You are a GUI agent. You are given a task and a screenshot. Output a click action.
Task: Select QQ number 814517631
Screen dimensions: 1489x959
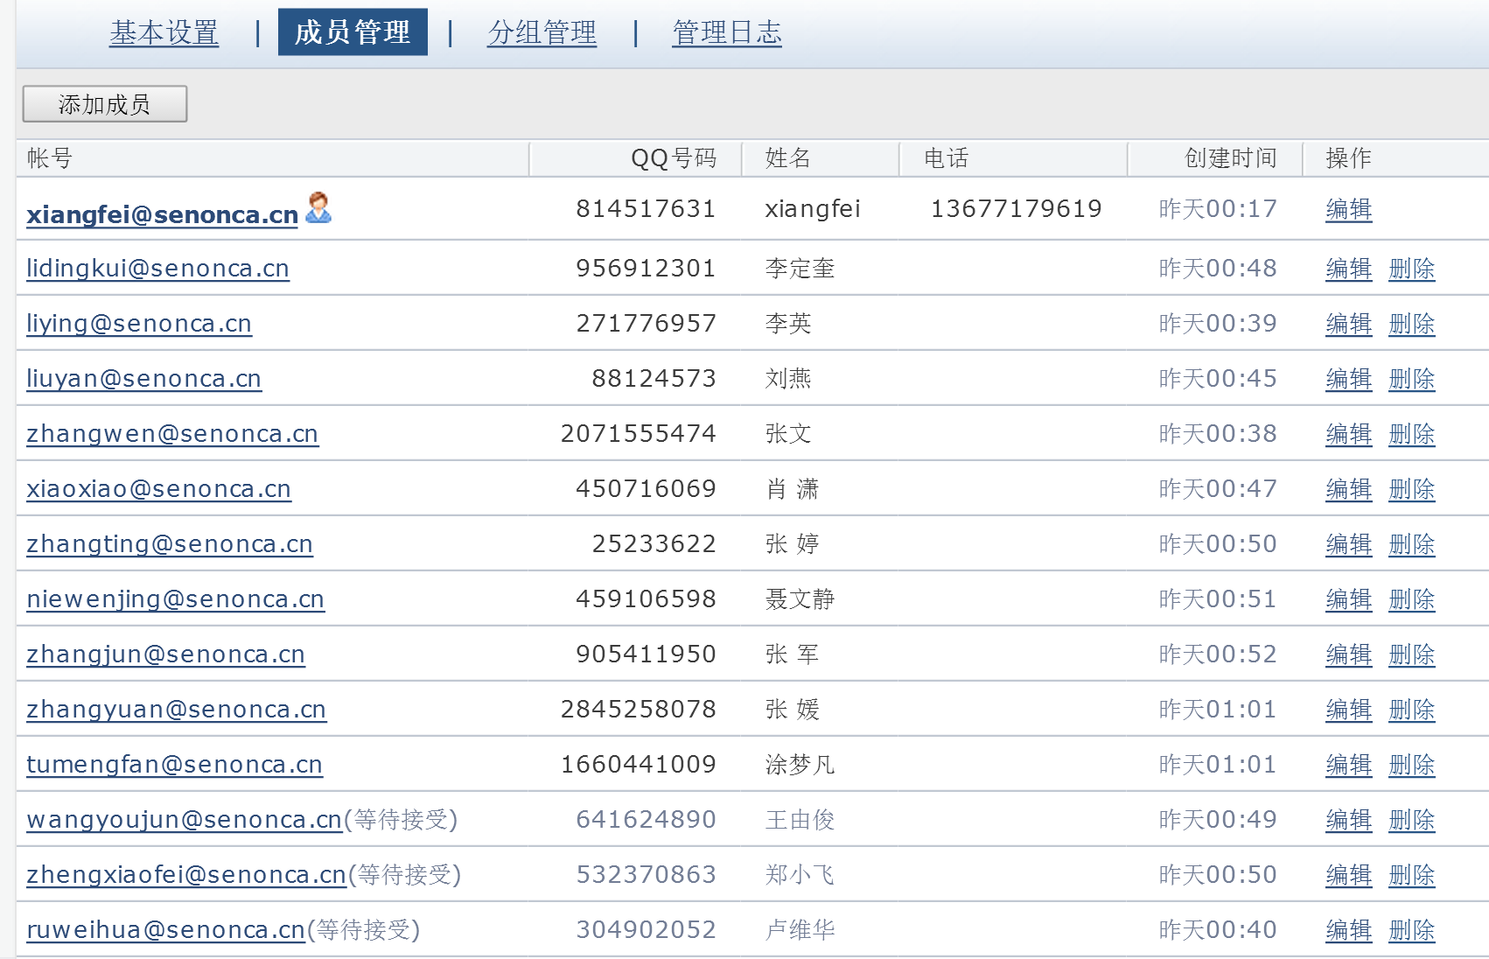pos(646,209)
